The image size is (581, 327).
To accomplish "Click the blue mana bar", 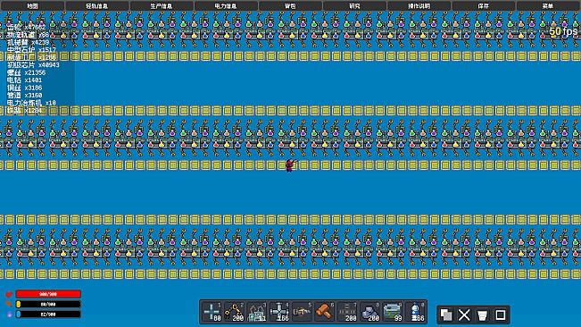I will pos(48,314).
